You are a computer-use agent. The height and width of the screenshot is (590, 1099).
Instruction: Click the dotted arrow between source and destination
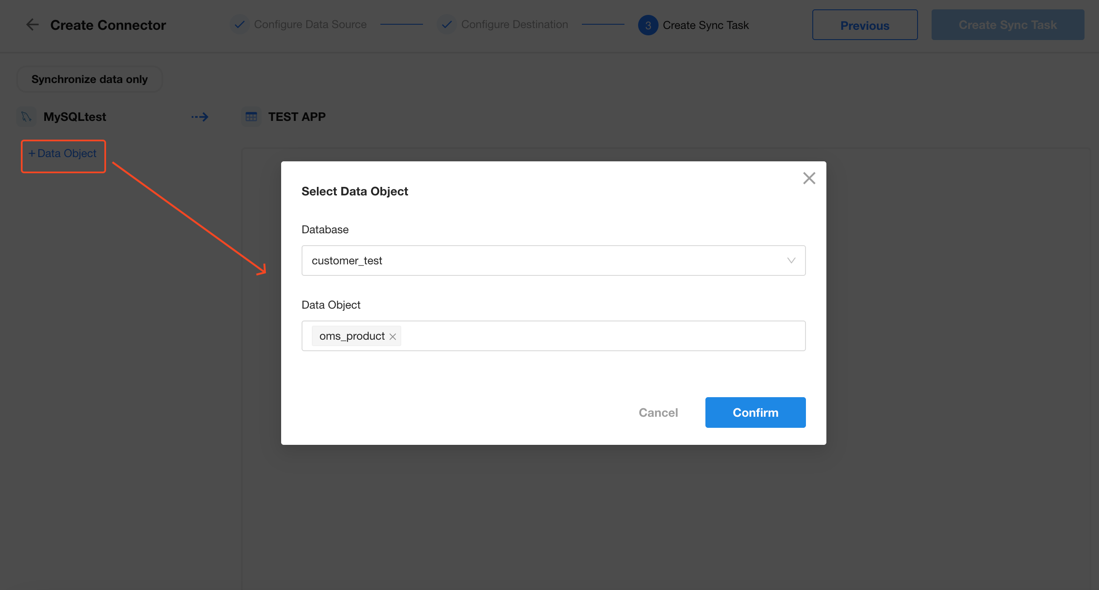coord(200,117)
